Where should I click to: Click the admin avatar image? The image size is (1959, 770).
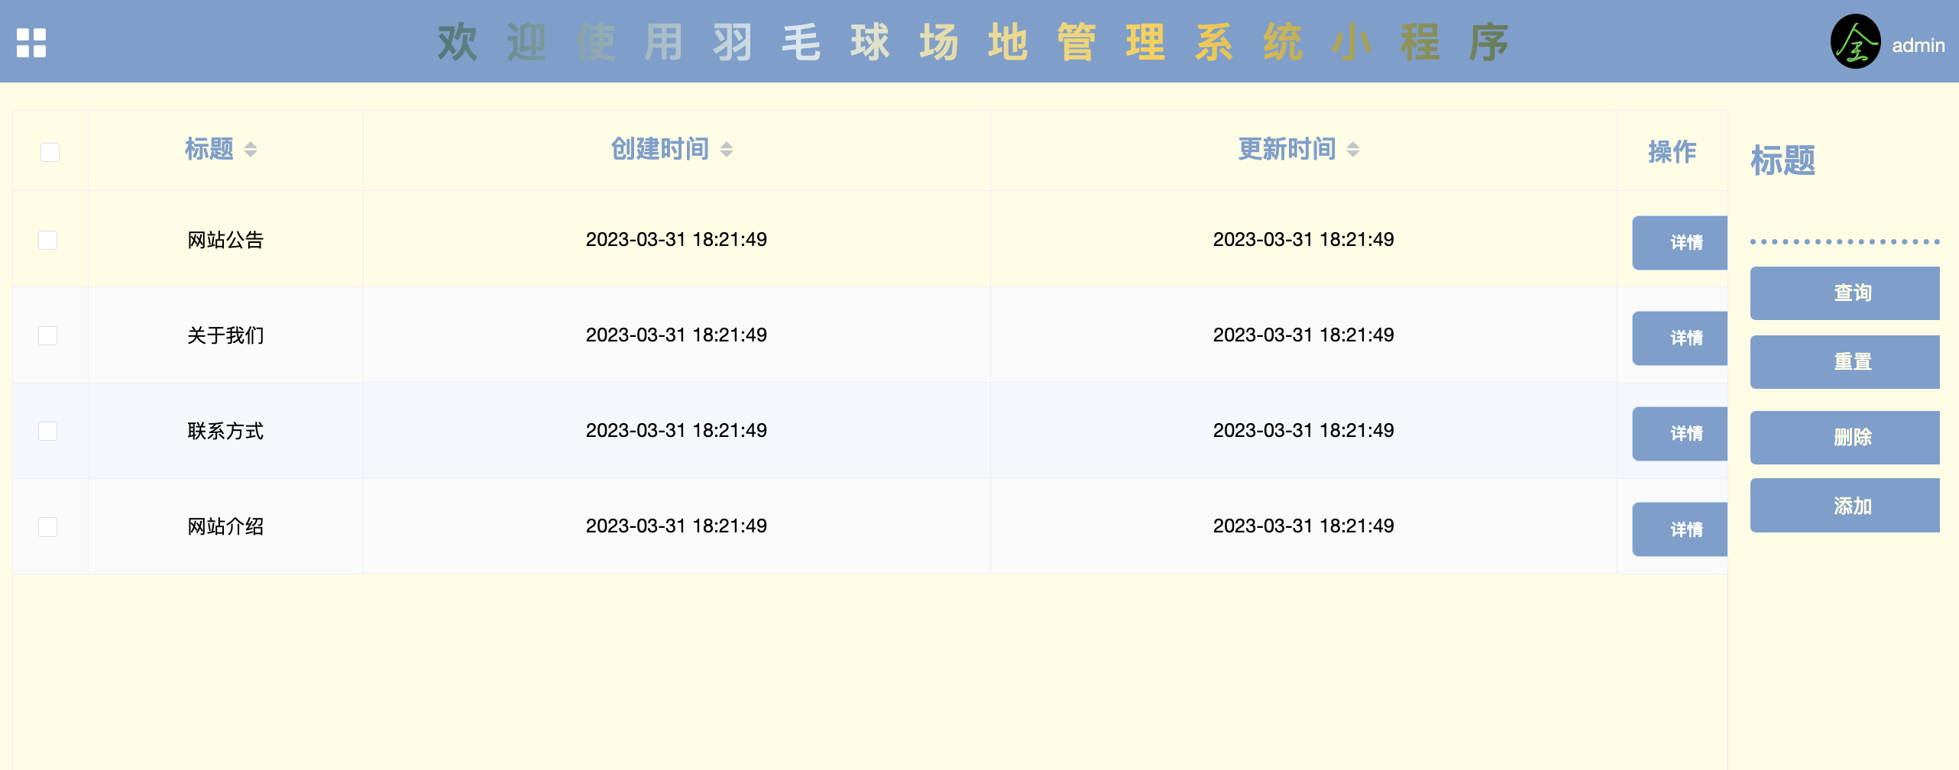(x=1855, y=41)
